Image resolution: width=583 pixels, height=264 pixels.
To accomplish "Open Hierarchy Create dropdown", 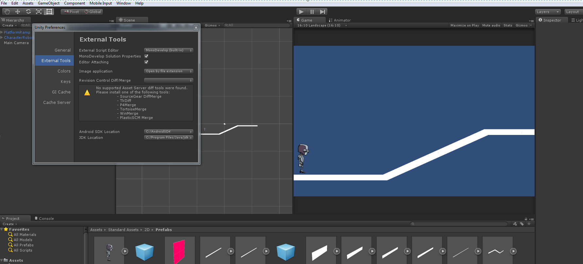I will tap(9, 25).
